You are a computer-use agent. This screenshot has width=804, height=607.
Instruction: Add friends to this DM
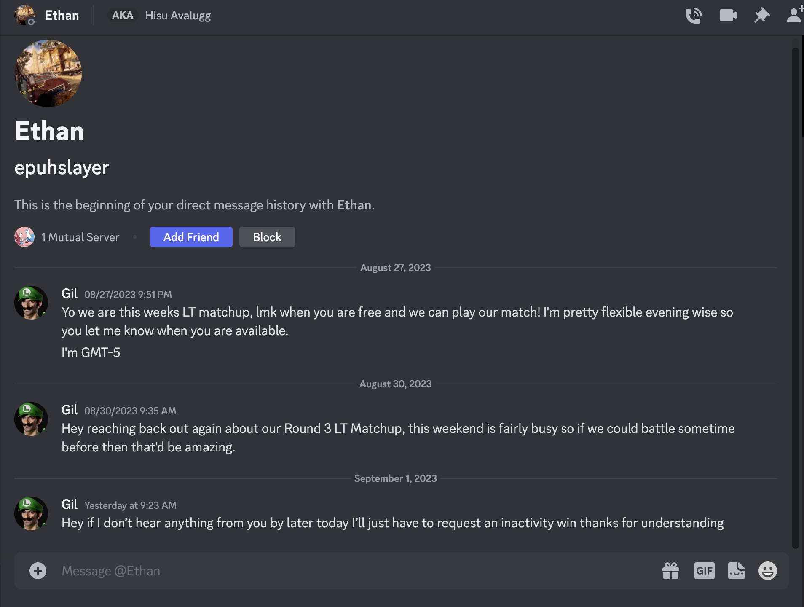[x=795, y=15]
